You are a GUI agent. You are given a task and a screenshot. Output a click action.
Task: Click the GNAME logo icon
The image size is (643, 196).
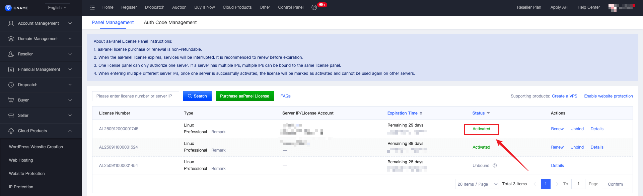(8, 8)
